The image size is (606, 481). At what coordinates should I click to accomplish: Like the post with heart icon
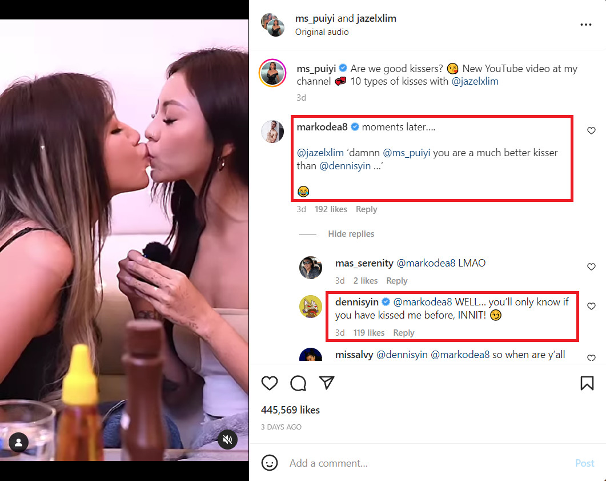point(270,383)
